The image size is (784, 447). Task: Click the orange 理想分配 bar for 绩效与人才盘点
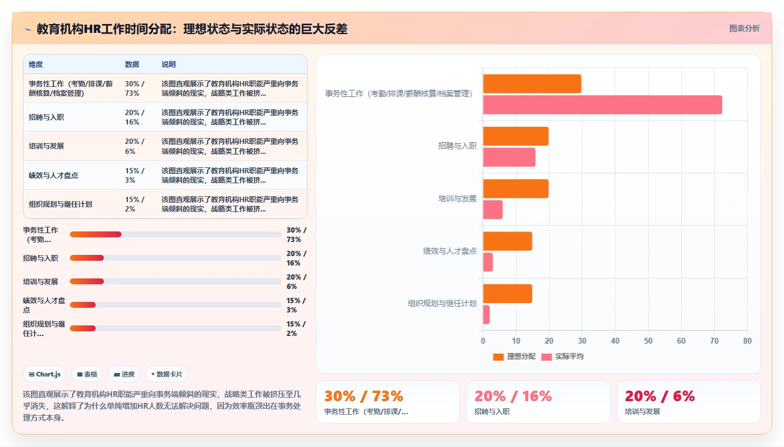pyautogui.click(x=508, y=241)
